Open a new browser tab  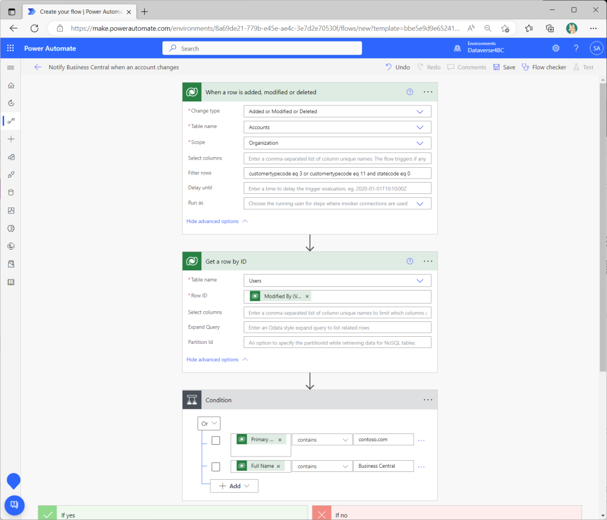pyautogui.click(x=145, y=12)
